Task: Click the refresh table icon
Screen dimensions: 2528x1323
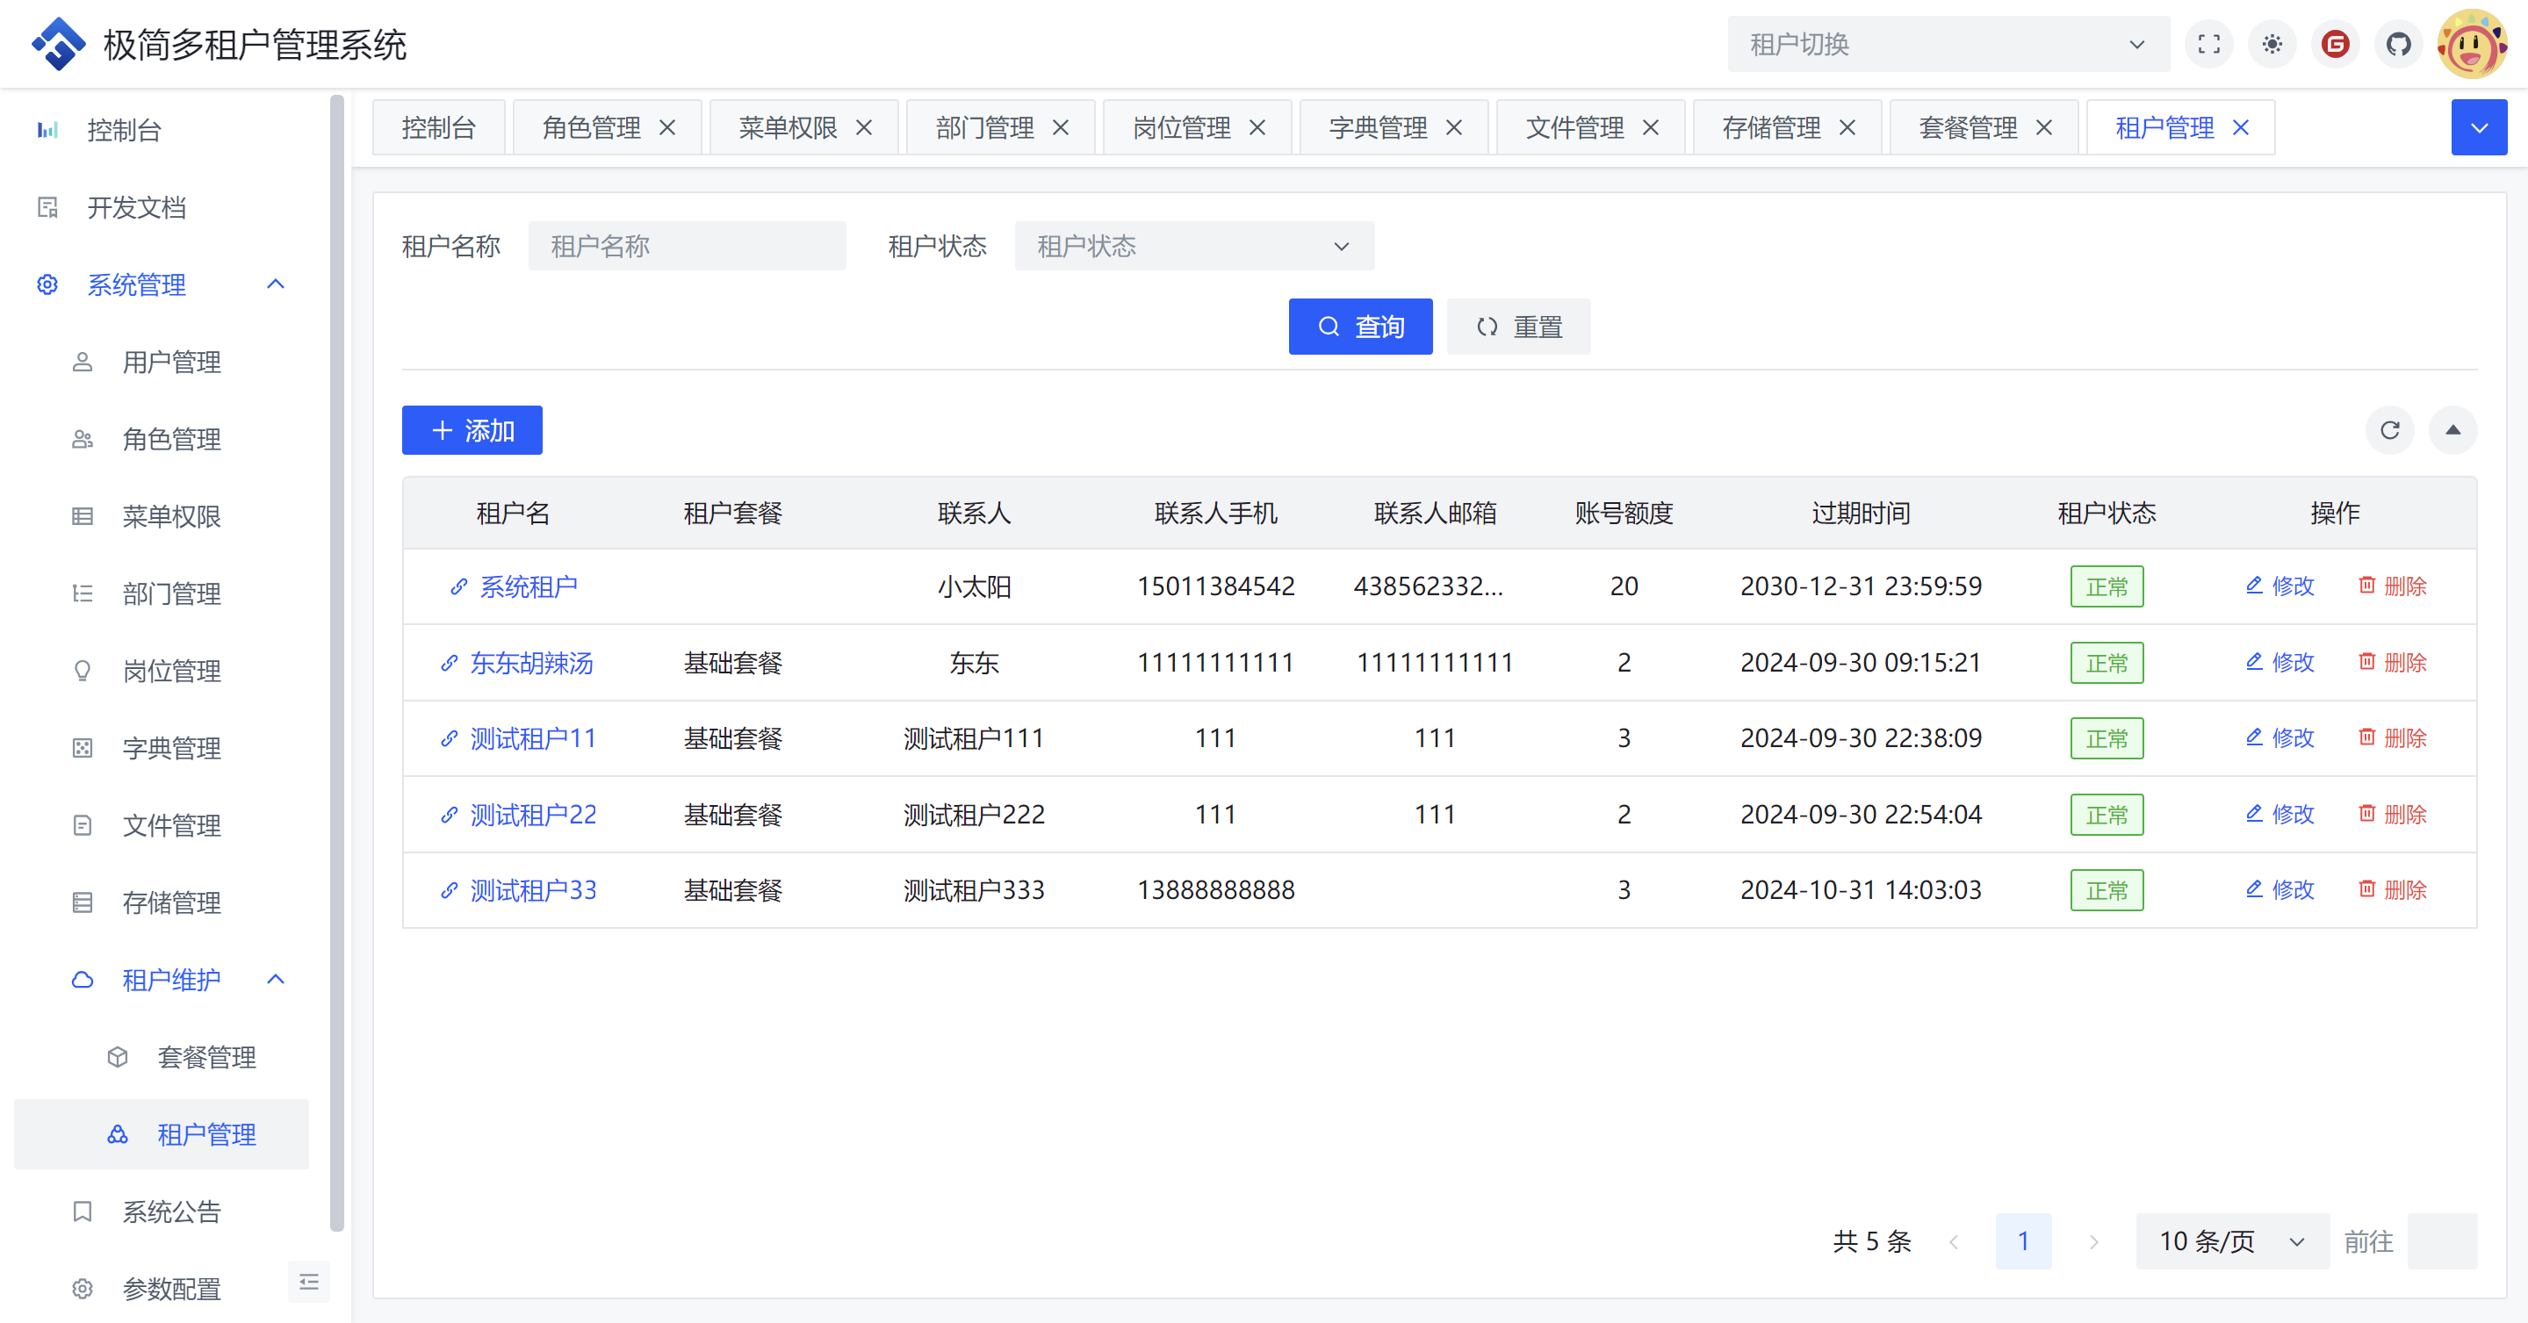Action: point(2389,430)
